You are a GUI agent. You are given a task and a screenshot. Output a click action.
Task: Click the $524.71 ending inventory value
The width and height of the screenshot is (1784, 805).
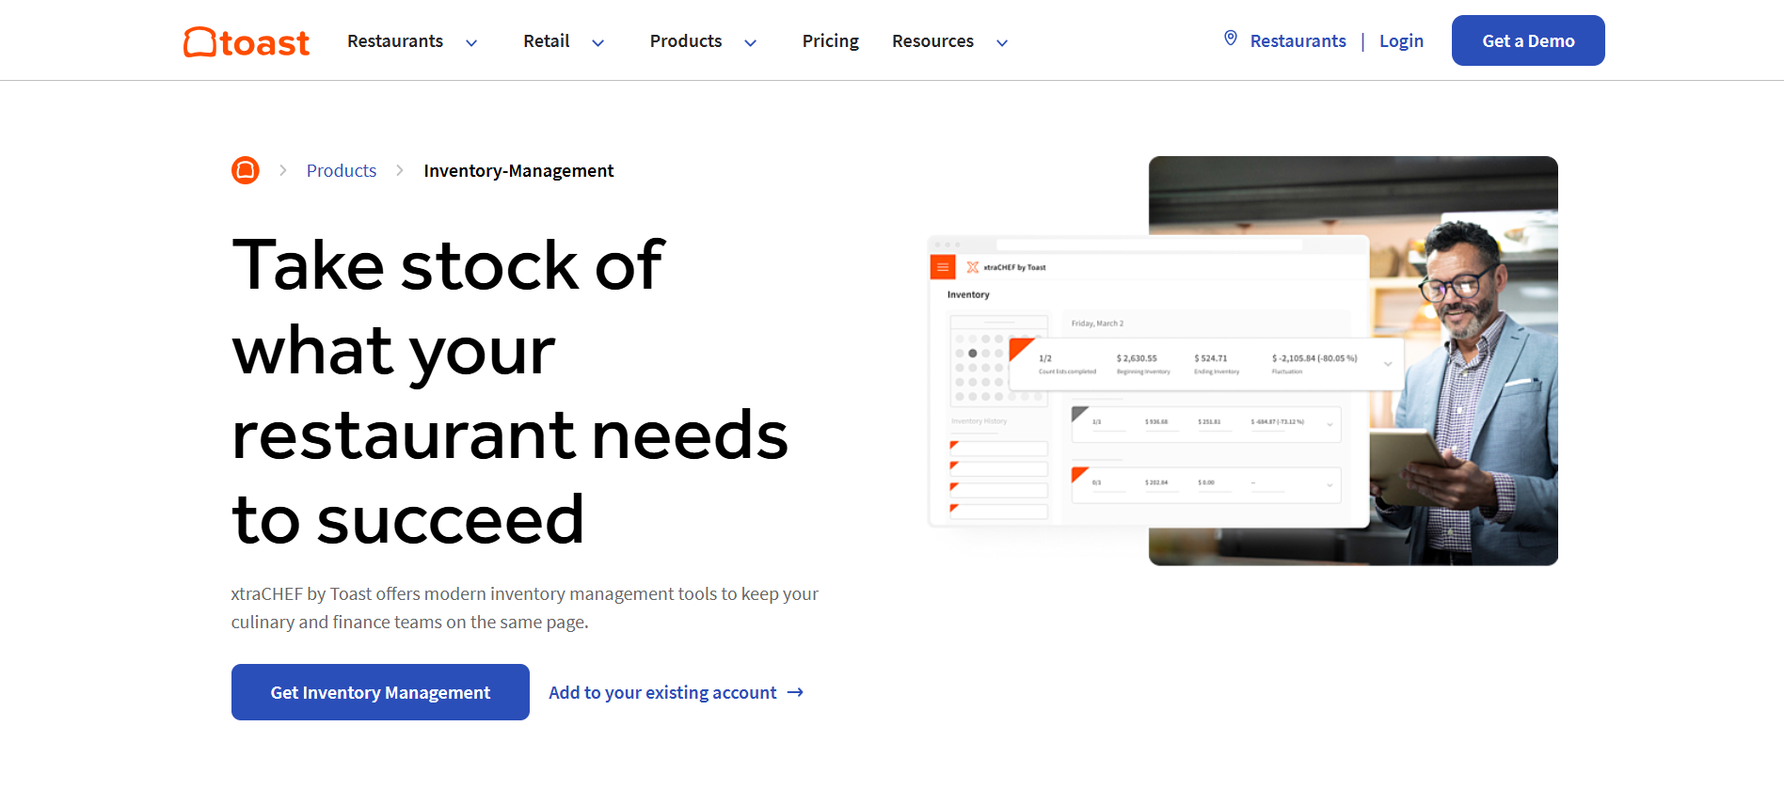pyautogui.click(x=1211, y=358)
